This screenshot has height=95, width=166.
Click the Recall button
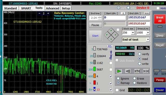point(160,45)
